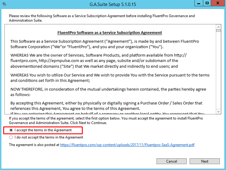Viewport: 226px width, 170px height.
Task: Click the 'If you accept the terms' instruction text
Action: point(106,120)
